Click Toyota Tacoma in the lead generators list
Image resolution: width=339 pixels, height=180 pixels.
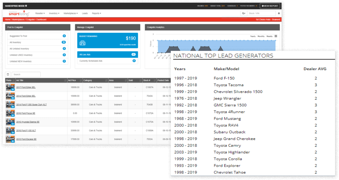[228, 85]
